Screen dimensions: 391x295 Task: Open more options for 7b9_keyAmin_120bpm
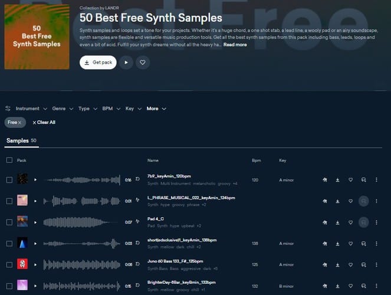click(x=376, y=180)
